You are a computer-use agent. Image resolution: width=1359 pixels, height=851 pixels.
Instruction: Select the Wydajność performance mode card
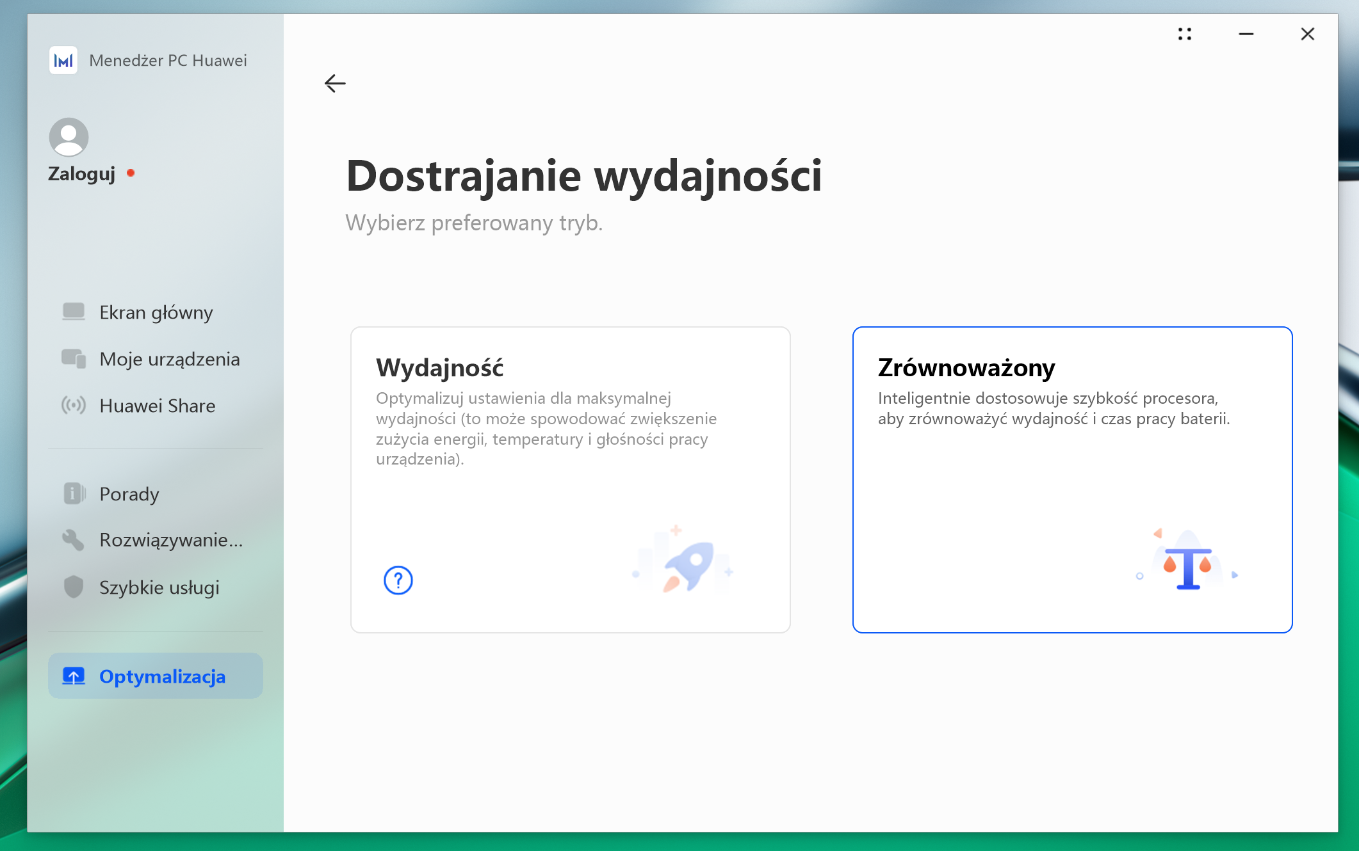pos(570,480)
